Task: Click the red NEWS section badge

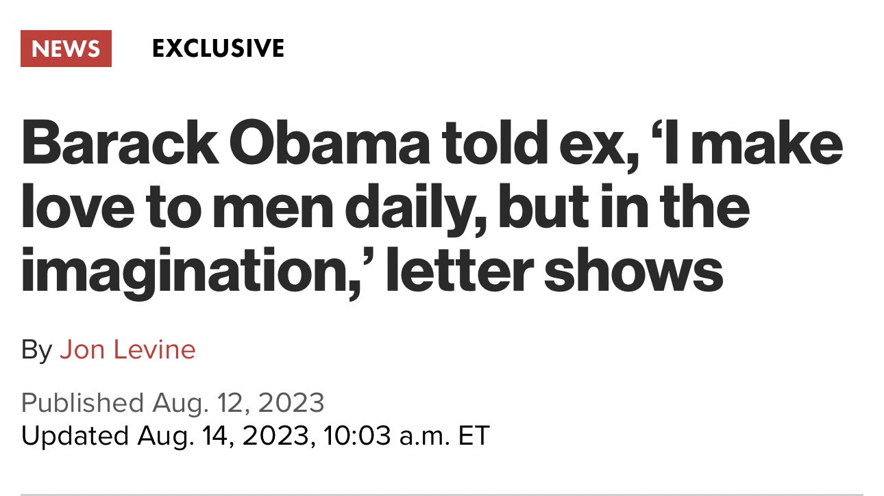Action: tap(66, 49)
